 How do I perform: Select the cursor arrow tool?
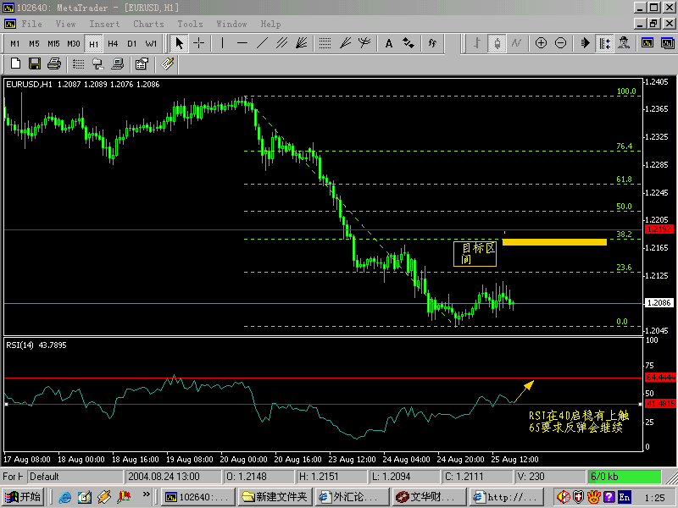[x=179, y=43]
